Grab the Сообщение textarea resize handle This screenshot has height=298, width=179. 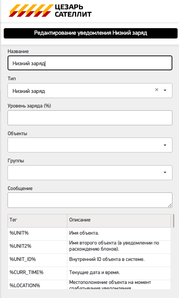(x=170, y=205)
